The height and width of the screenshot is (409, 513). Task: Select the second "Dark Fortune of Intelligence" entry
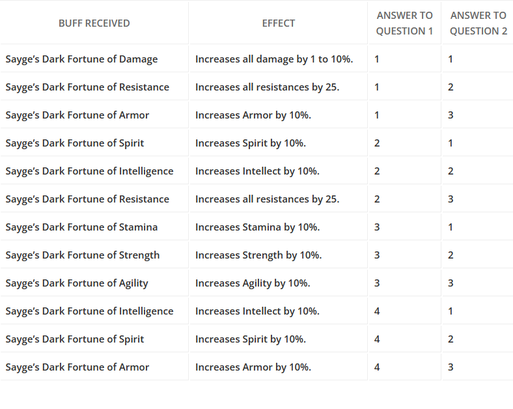90,311
